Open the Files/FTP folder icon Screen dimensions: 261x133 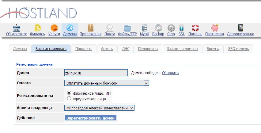point(127,28)
